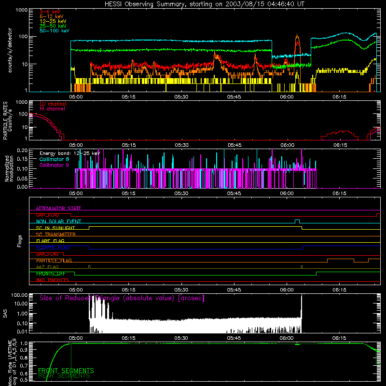The image size is (386, 386).
Task: Click the HI channel legend label
Action: click(52, 109)
